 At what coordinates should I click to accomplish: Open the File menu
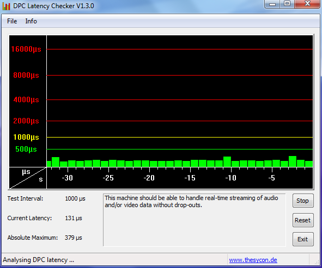pyautogui.click(x=12, y=21)
